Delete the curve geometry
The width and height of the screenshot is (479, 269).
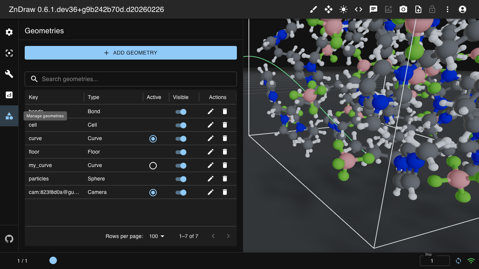tap(225, 138)
